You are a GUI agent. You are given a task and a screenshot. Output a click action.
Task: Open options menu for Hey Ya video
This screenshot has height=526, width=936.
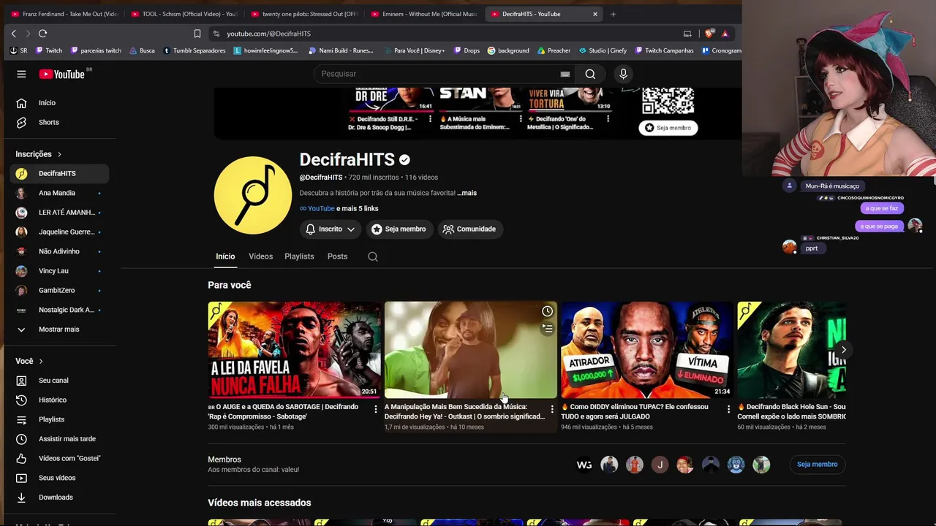point(552,409)
